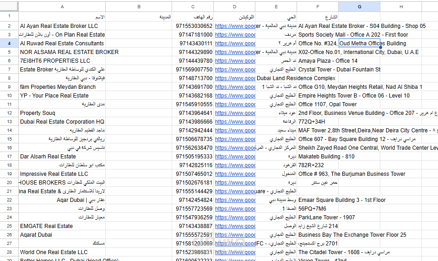Select row 28 header
This screenshot has height=261, width=438.
9,252
